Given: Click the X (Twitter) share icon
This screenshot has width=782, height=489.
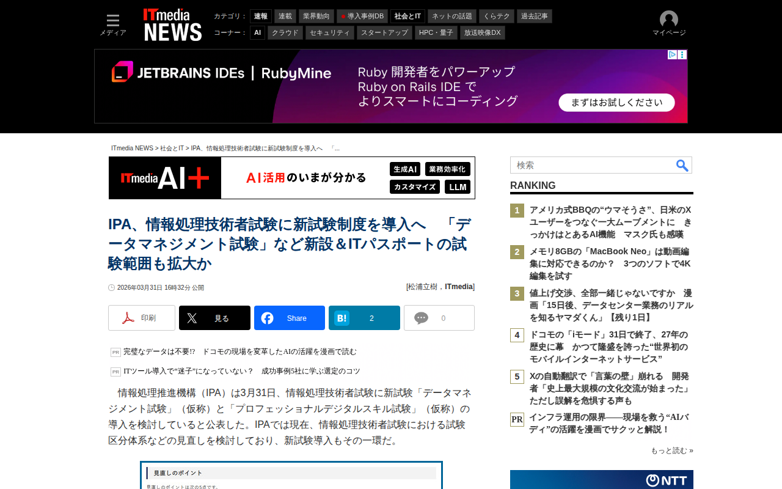Looking at the screenshot, I should [192, 318].
